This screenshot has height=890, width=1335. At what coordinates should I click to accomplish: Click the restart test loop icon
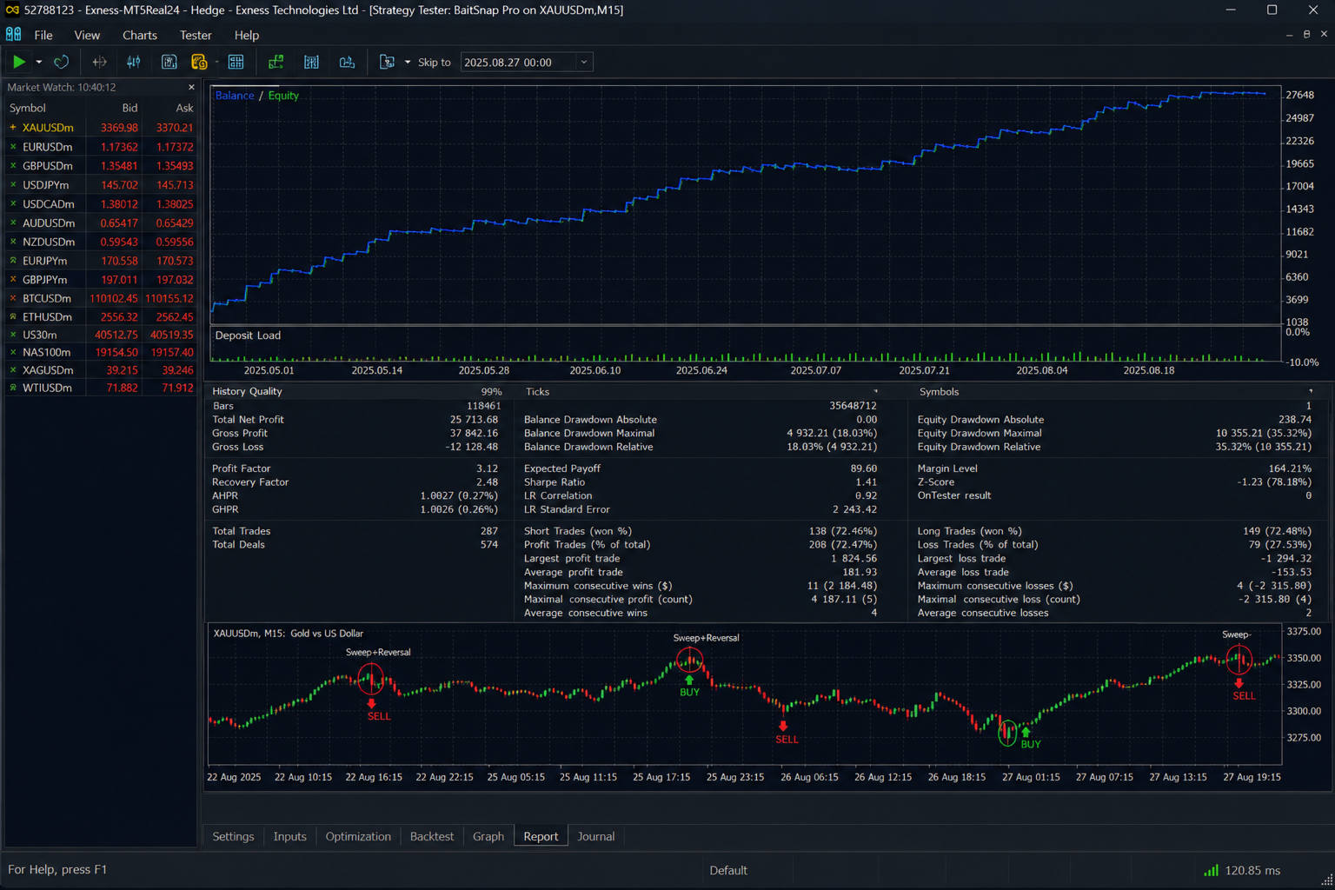(61, 62)
